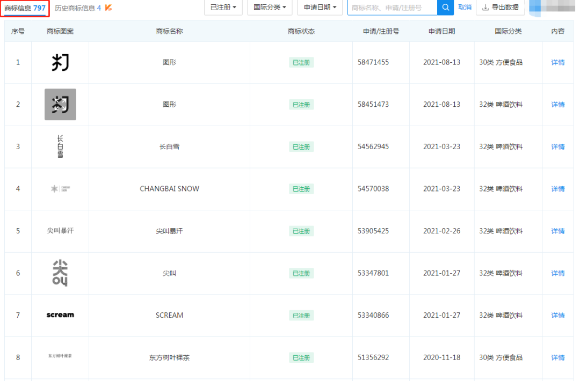Open 详情 for trademark 58471455
This screenshot has width=580, height=381.
(558, 62)
